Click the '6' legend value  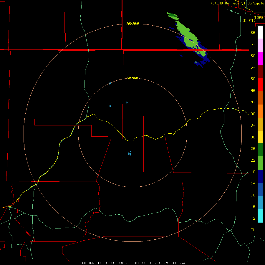pos(254,207)
